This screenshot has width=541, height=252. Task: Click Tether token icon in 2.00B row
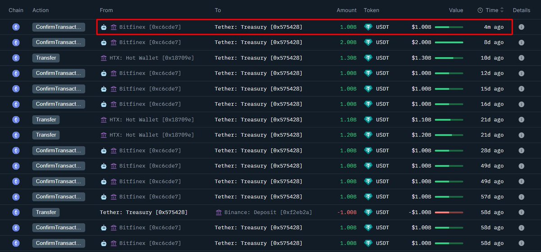[x=368, y=42]
